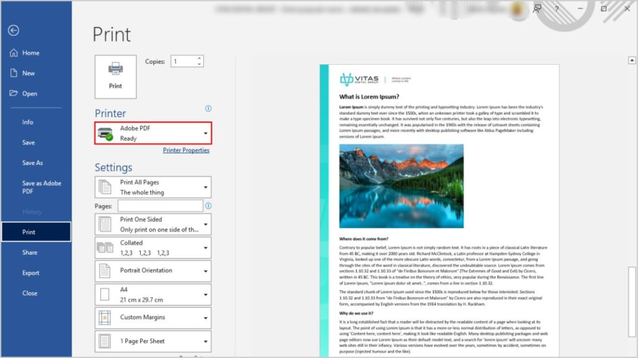
Task: Click the 'Why do we use it?' heading
Action: (x=356, y=313)
